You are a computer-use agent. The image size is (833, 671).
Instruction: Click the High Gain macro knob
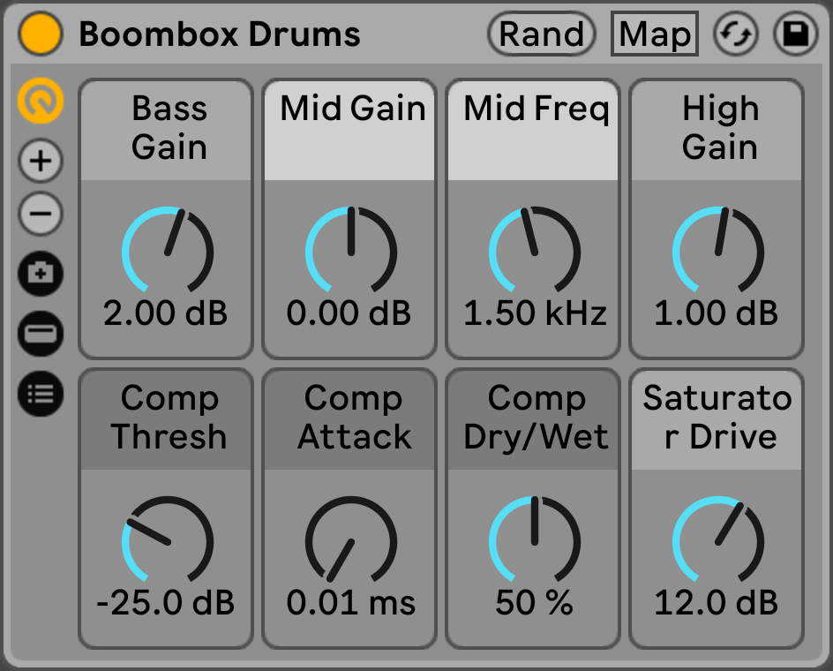tap(717, 251)
